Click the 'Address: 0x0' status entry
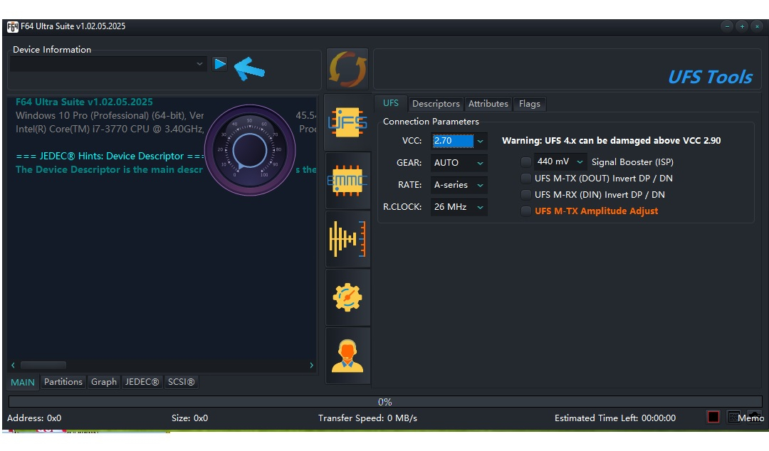Screen dimensions: 769x451 [x=34, y=418]
